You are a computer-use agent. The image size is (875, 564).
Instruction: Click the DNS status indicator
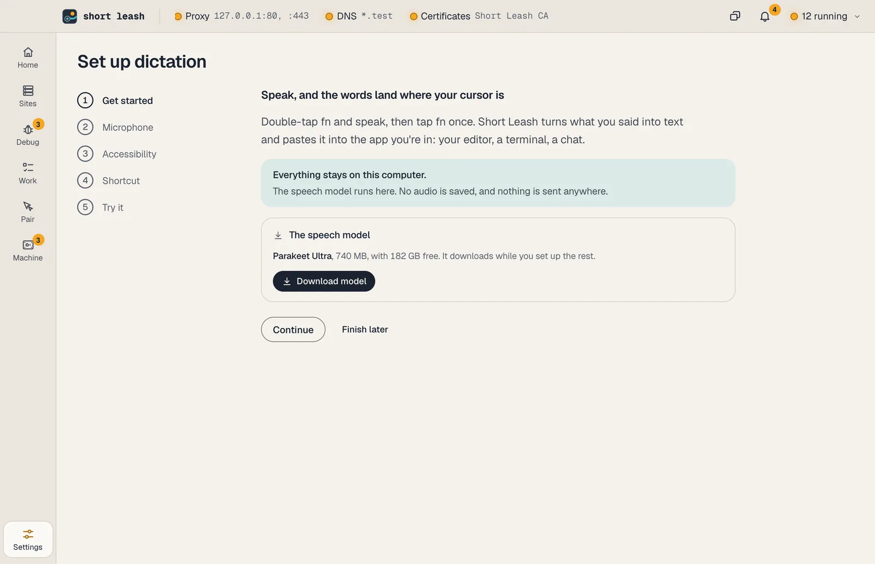[x=359, y=16]
